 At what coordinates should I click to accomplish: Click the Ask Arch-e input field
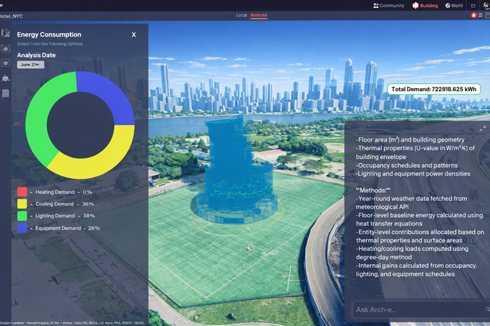tap(421, 310)
